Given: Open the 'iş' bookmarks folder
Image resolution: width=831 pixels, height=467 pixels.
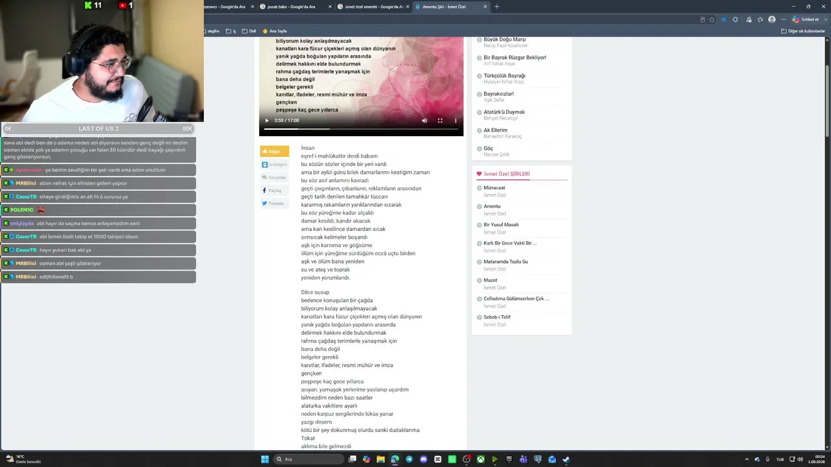Looking at the screenshot, I should coord(230,31).
